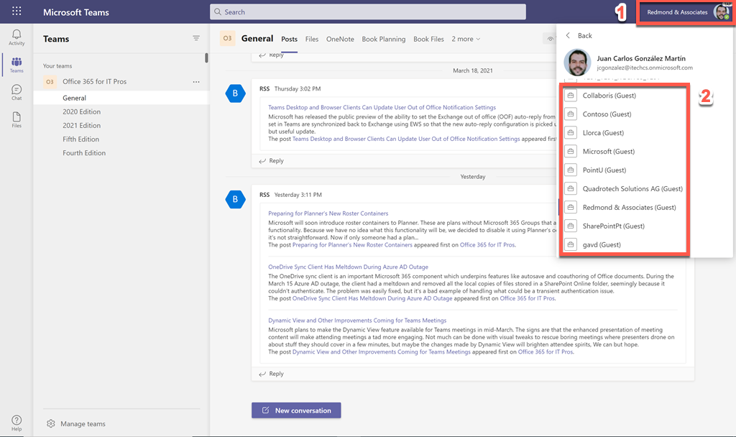
Task: Select the Office 365 for IT Pros team
Action: (x=94, y=82)
